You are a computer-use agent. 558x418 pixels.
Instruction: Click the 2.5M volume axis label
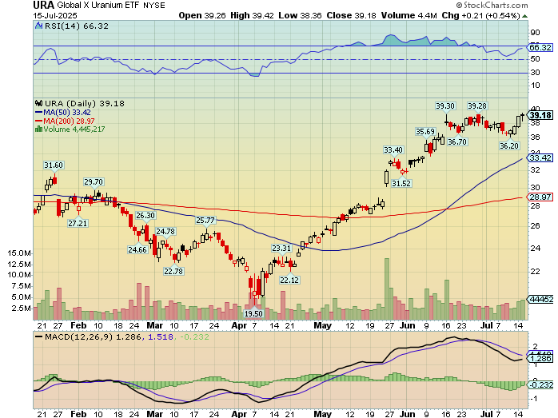21,308
